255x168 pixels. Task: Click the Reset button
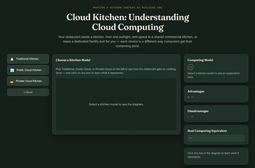coord(28,92)
